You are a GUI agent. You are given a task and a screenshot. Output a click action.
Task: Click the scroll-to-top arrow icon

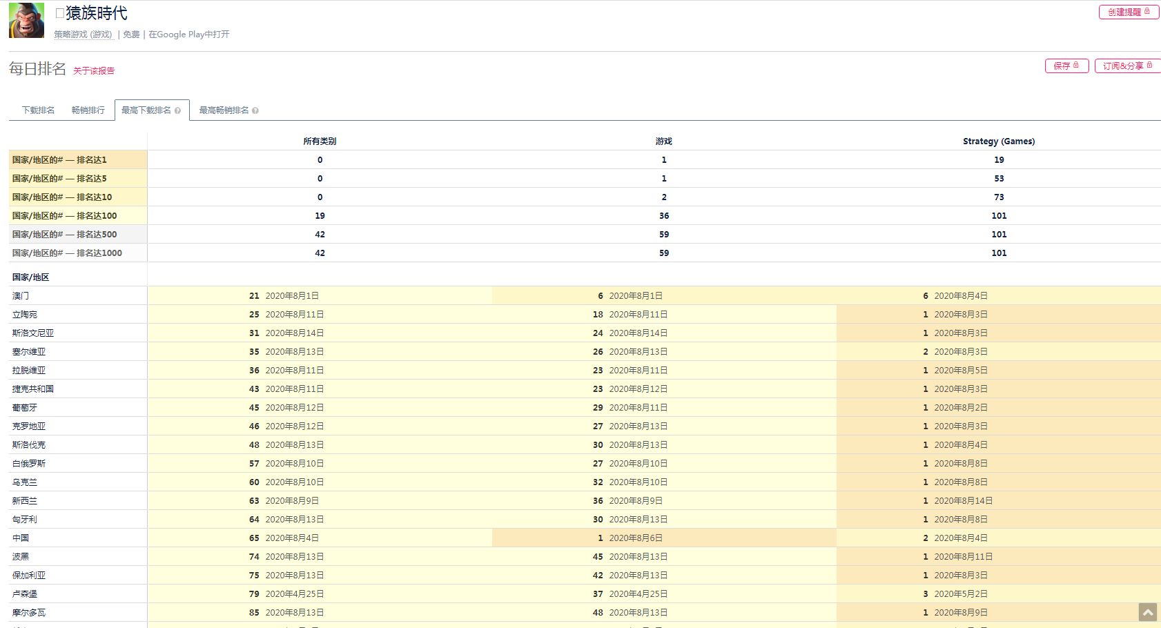tap(1147, 612)
